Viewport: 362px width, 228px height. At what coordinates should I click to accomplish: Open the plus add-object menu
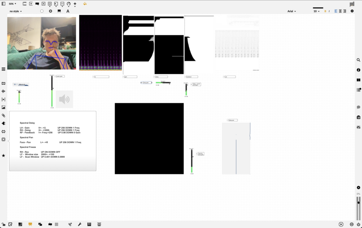[x=75, y=4]
